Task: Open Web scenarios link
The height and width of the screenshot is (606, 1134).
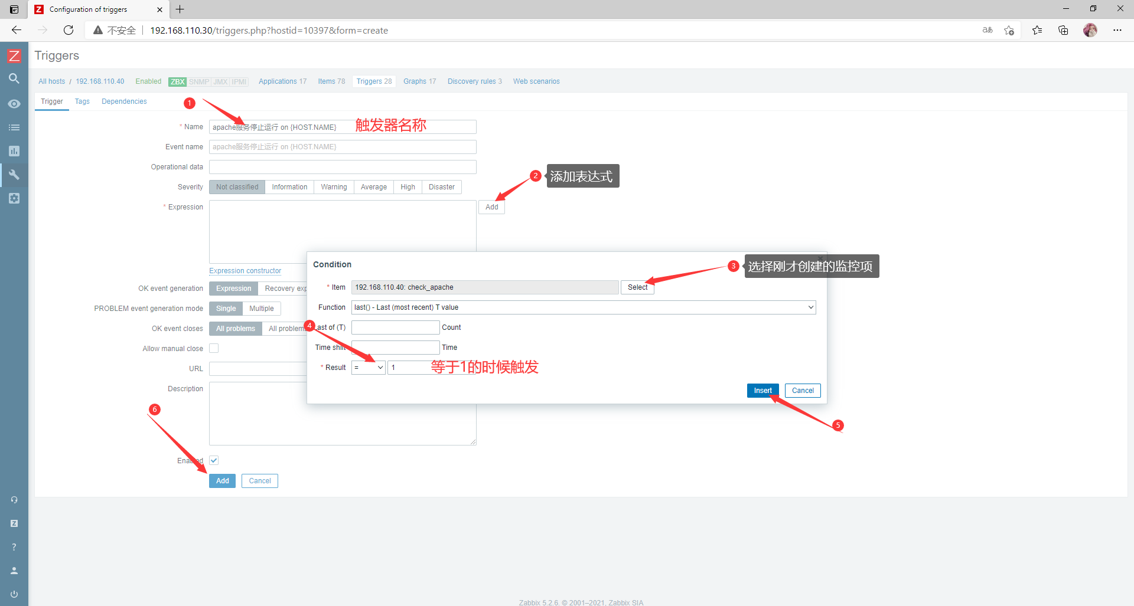Action: (536, 81)
